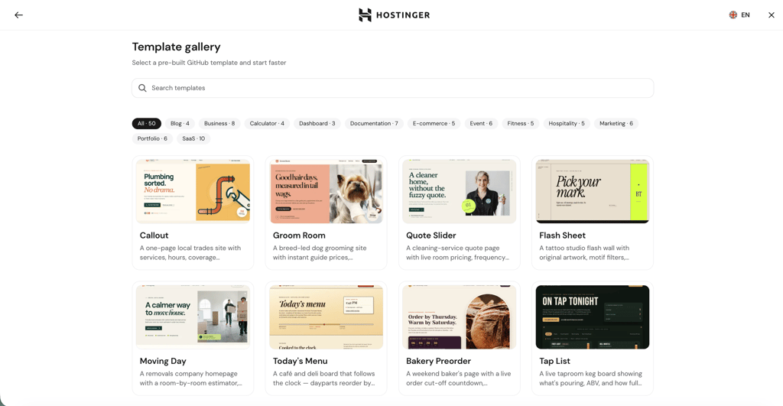Open the Today's Menu template thumbnail

pyautogui.click(x=326, y=317)
